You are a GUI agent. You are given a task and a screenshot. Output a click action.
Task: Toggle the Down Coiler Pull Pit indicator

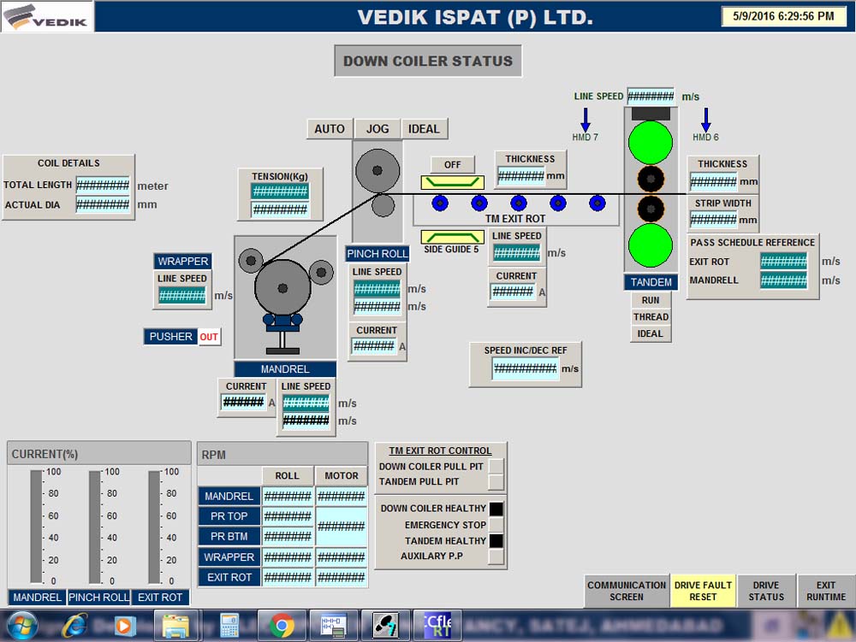coord(496,467)
